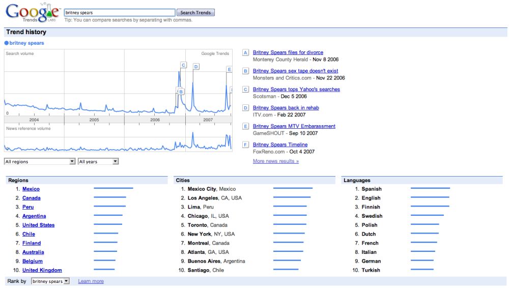Click the Australia region link

tap(33, 252)
